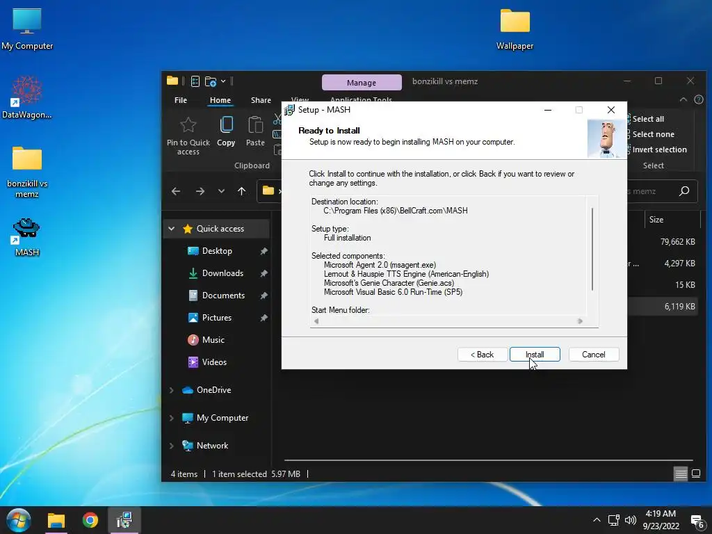Click left arrow of summary horizontal scrollbar
Image resolution: width=712 pixels, height=534 pixels.
[x=316, y=321]
